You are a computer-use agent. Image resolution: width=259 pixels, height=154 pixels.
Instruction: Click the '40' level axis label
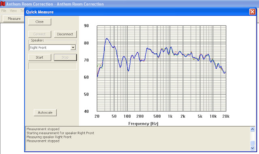coord(86,112)
